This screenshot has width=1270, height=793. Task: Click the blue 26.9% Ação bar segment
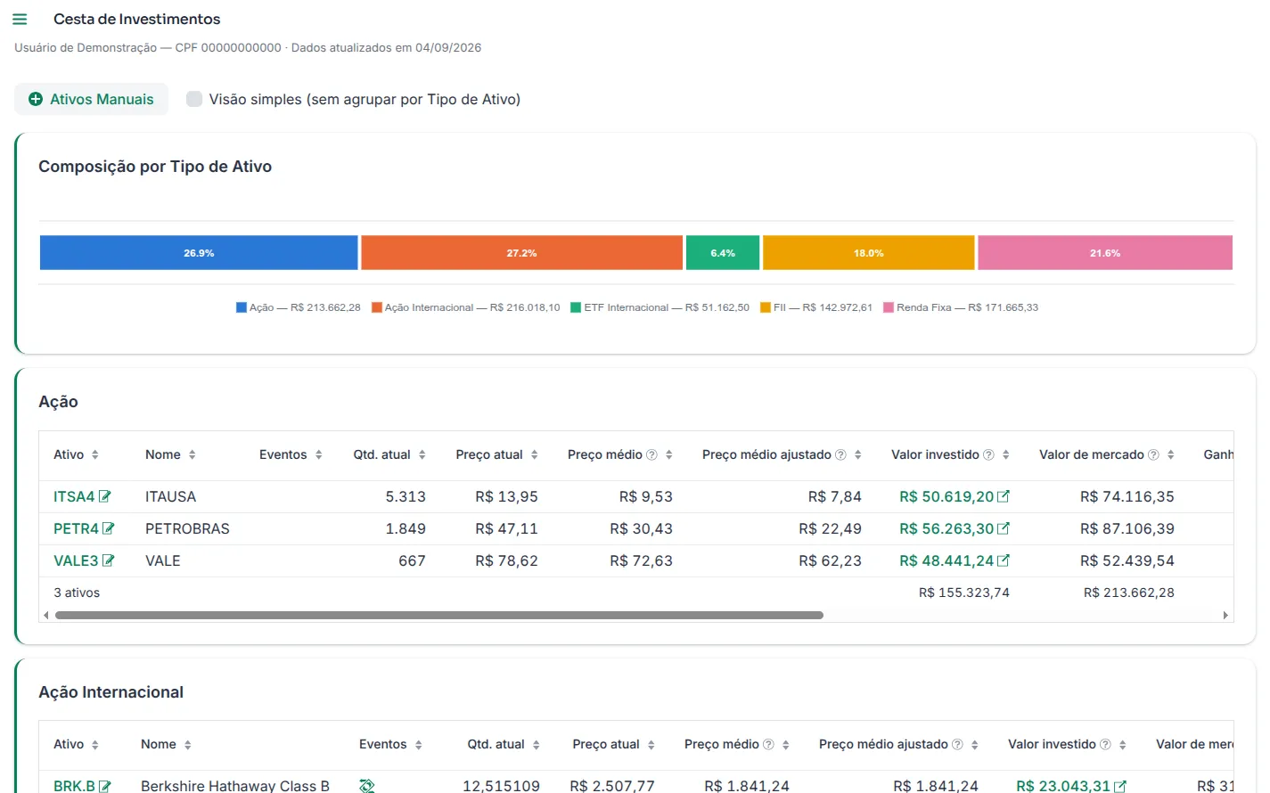point(199,253)
